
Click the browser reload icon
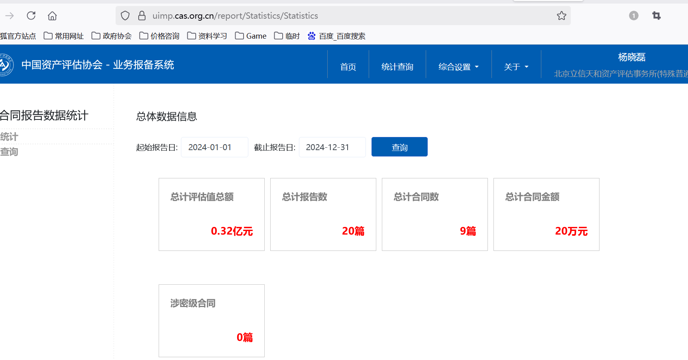[x=31, y=16]
